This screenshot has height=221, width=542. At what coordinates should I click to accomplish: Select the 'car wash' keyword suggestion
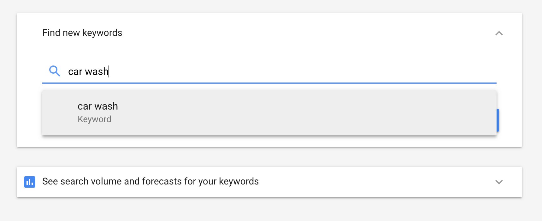(x=98, y=106)
